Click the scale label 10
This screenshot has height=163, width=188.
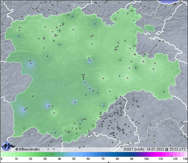tap(16, 159)
